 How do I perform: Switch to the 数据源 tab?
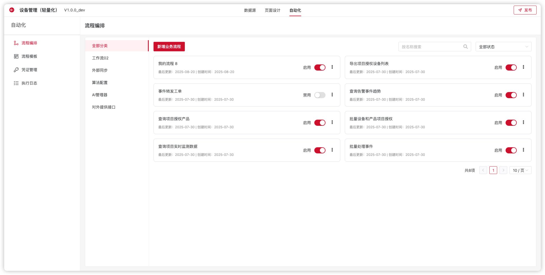tap(250, 10)
